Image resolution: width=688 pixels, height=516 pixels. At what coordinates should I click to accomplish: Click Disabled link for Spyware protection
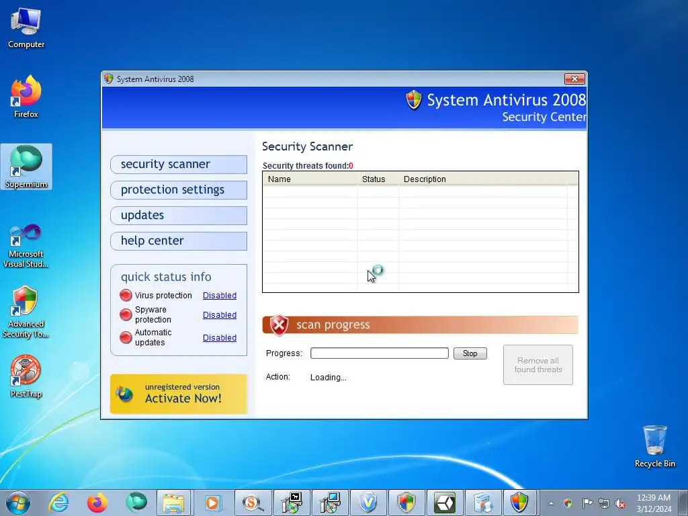(220, 314)
